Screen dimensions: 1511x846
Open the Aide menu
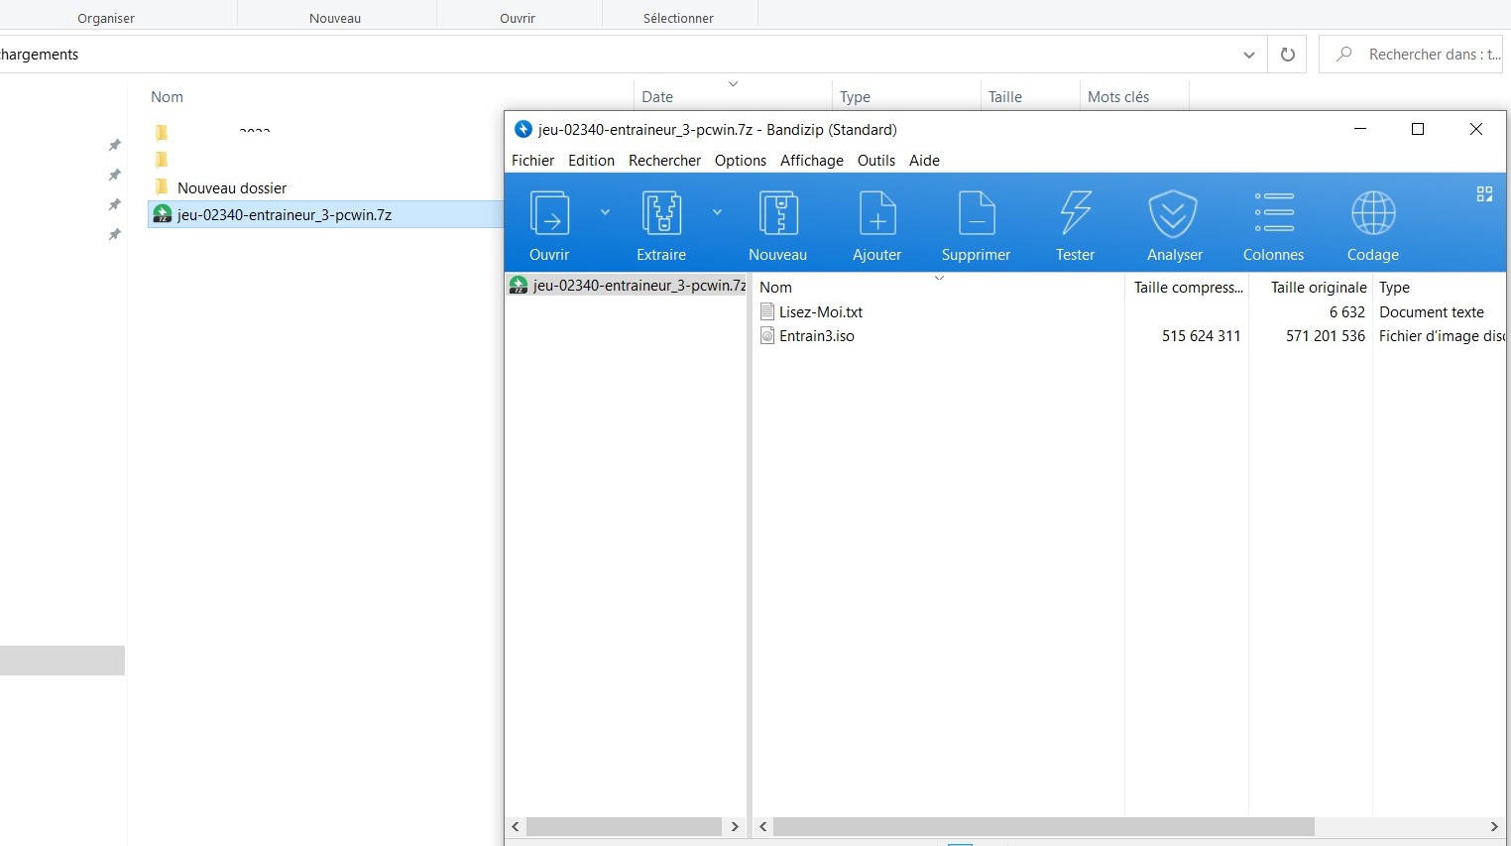point(924,161)
